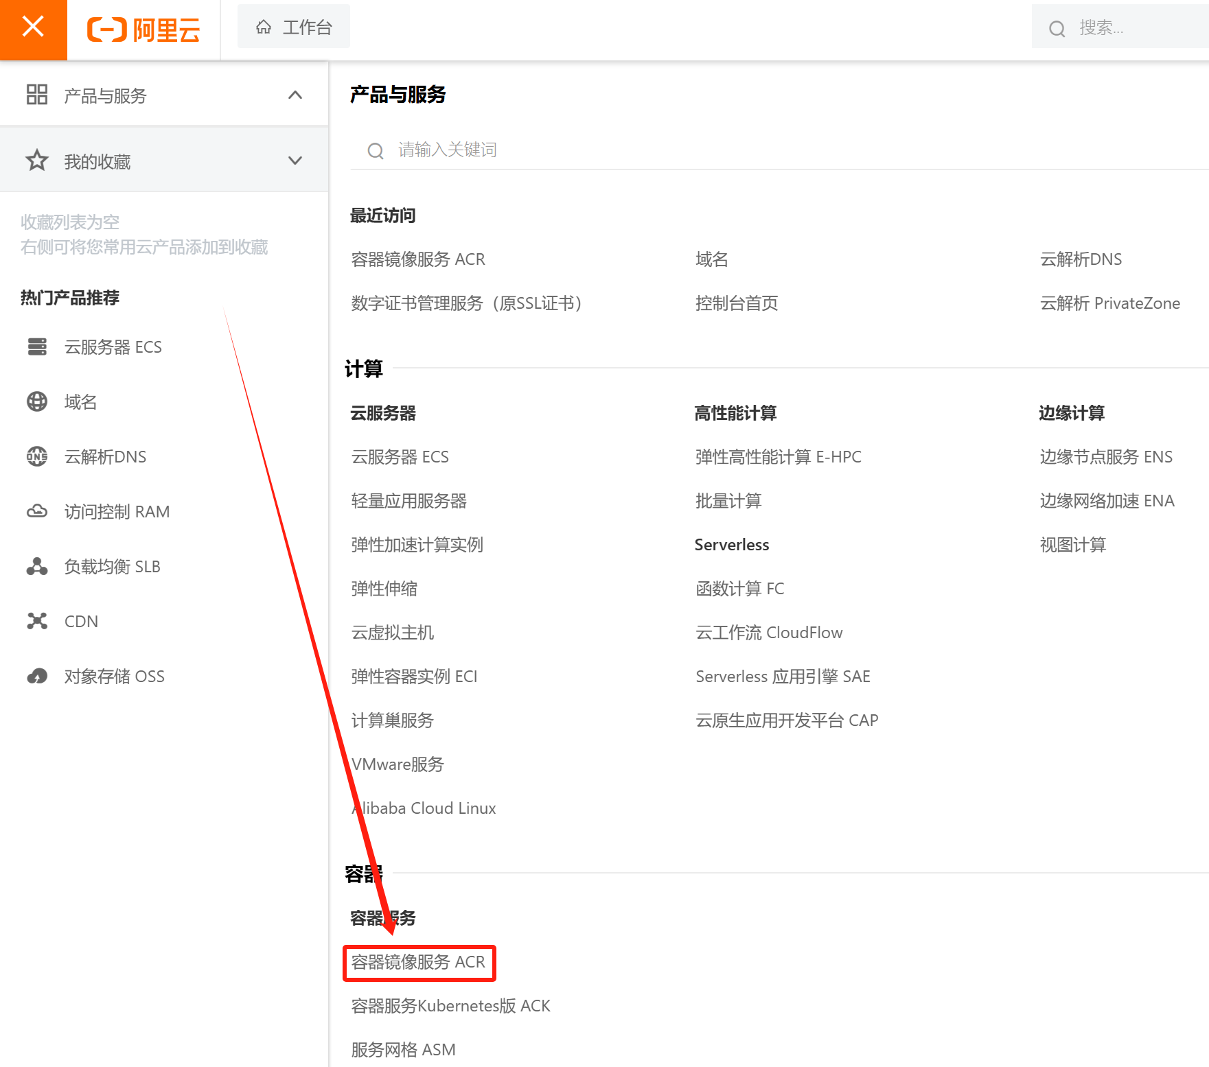Click the 域名 globe icon in sidebar

point(37,402)
